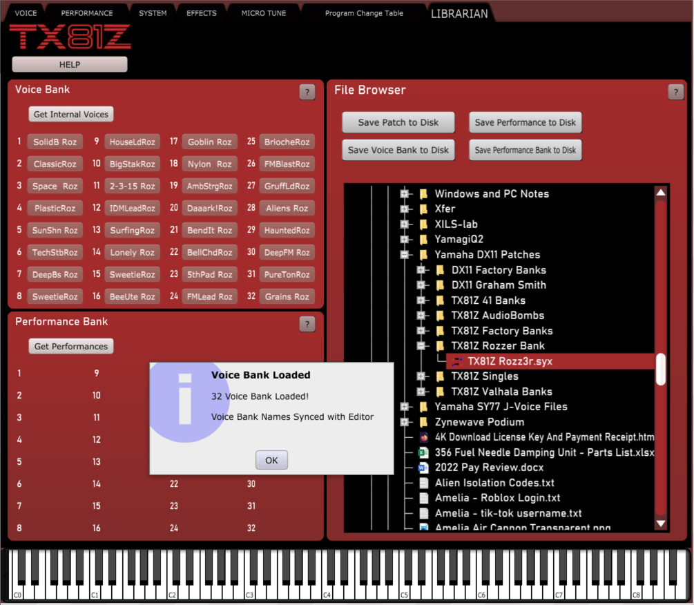Switch to the PERFORMANCE tab
This screenshot has width=694, height=605.
click(87, 13)
